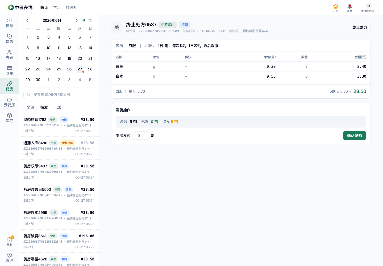The height and width of the screenshot is (266, 383).
Task: Open prescription 药房零量4628
Action: pos(59,260)
